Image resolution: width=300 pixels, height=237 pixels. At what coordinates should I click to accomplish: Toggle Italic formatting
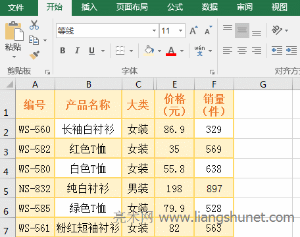click(x=77, y=51)
